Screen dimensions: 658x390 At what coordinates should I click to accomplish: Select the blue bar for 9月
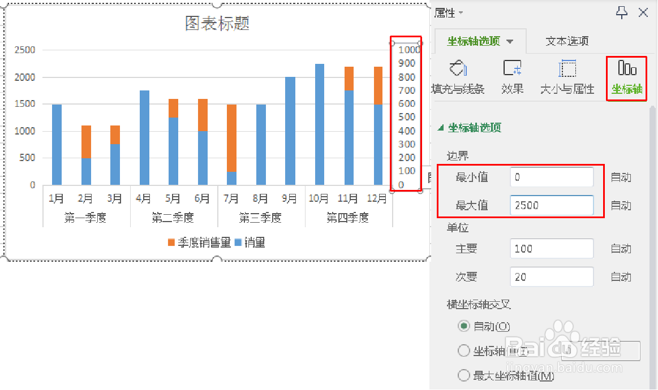[x=290, y=131]
